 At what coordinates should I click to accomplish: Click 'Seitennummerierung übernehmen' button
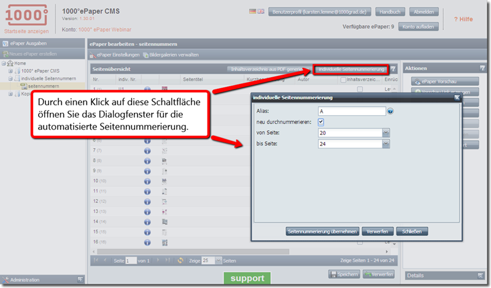[x=322, y=232]
